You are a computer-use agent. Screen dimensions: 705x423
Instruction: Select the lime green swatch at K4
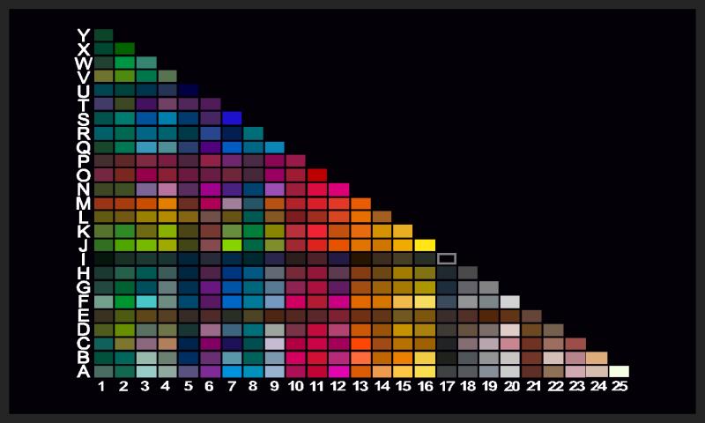pyautogui.click(x=167, y=231)
